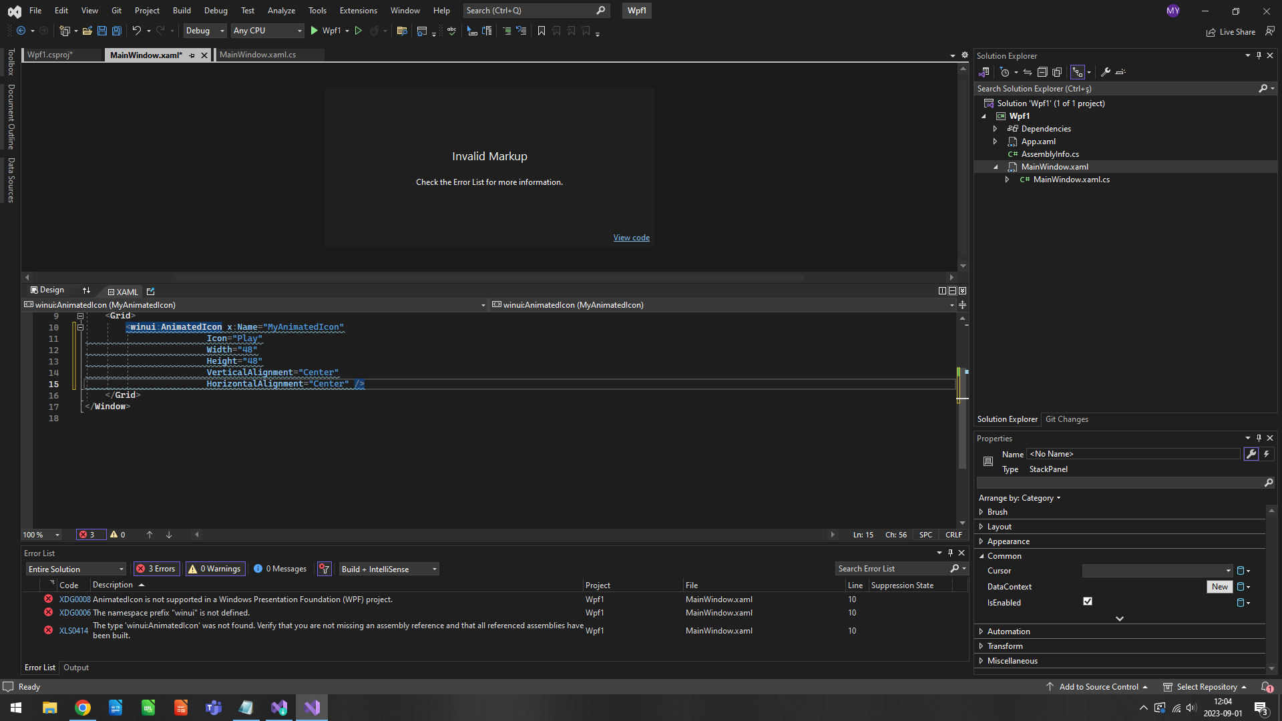The image size is (1282, 721).
Task: Click the Collapse All icon in Solution Explorer
Action: (x=1042, y=72)
